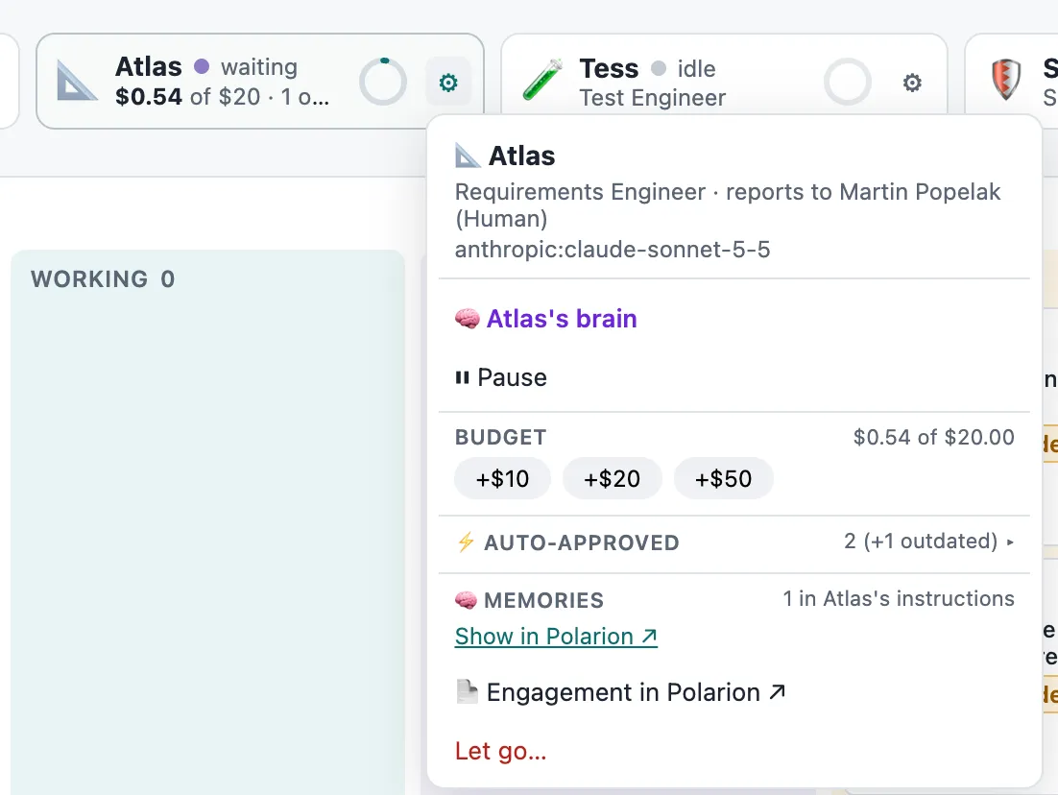The image size is (1058, 795).
Task: Click the Engagement document icon
Action: (x=467, y=691)
